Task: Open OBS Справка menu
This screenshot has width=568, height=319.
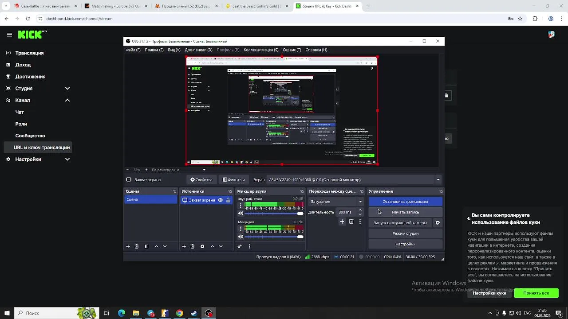Action: pos(316,50)
